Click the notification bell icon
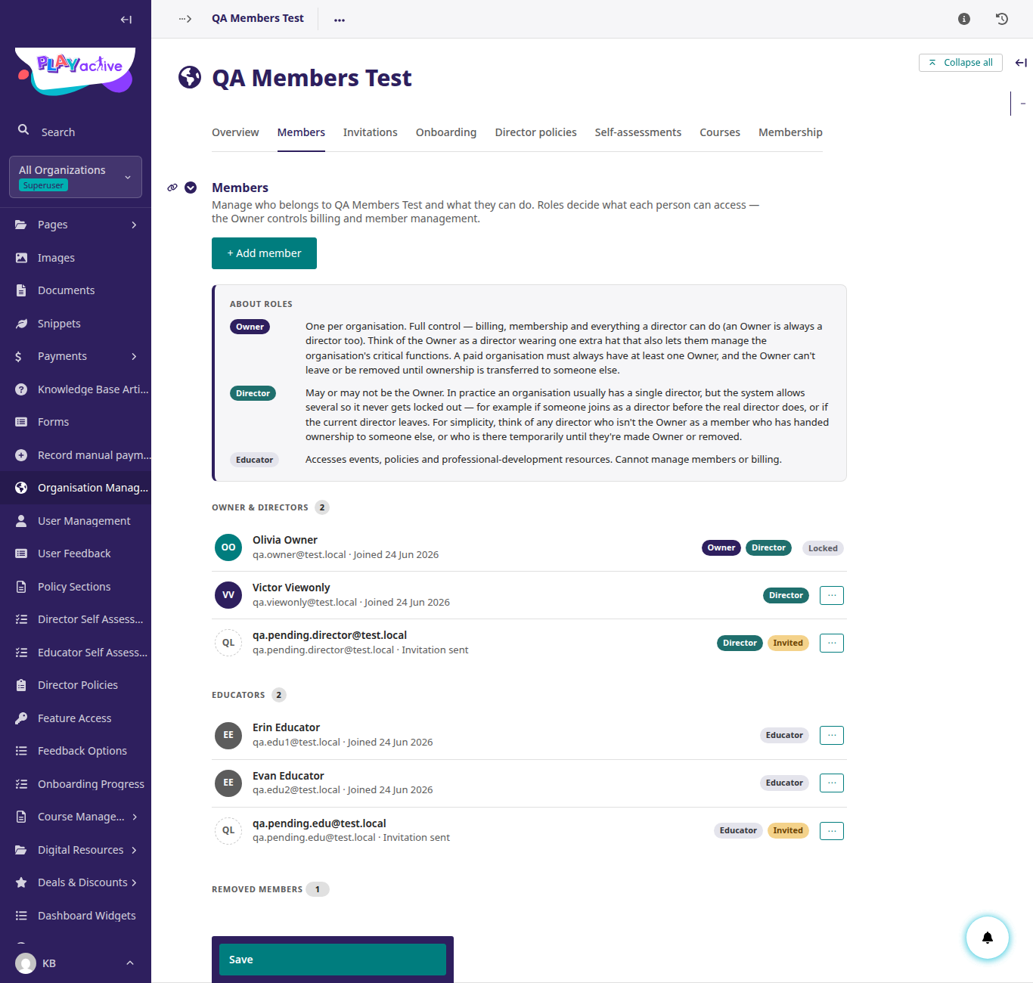This screenshot has width=1033, height=983. (x=987, y=938)
